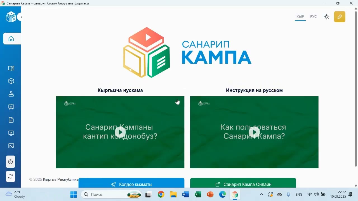Viewport: 358px width, 201px height.
Task: Open Google Chrome from taskbar
Action: pyautogui.click(x=161, y=194)
